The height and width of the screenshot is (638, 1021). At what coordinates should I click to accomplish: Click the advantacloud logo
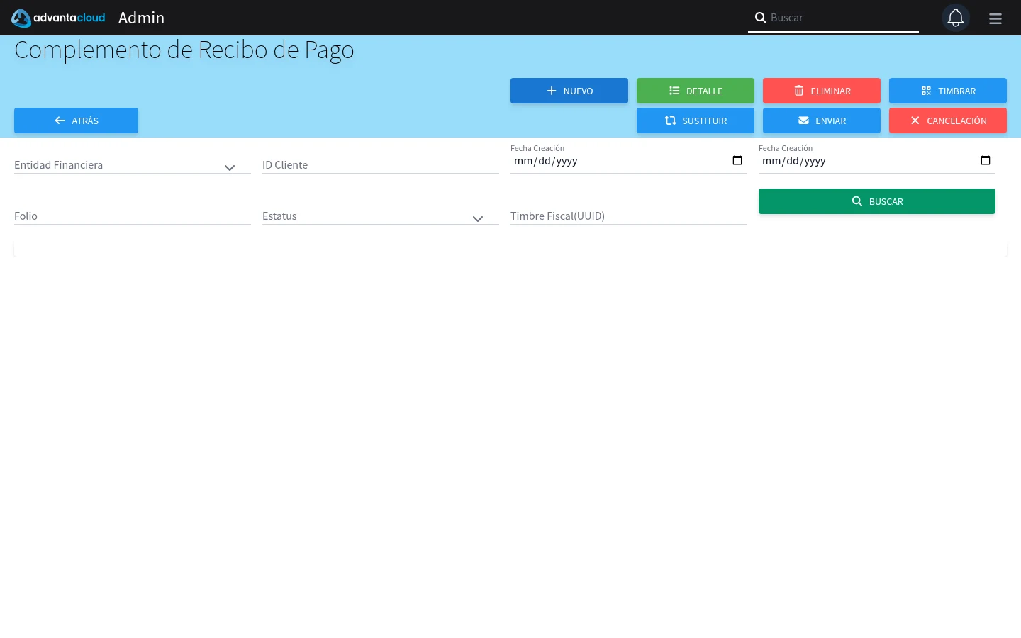[58, 18]
